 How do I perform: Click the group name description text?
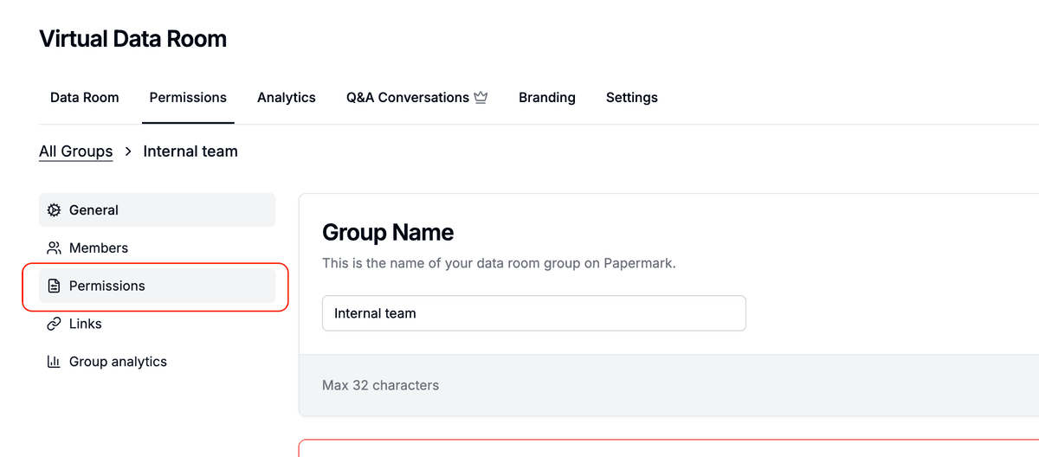499,263
